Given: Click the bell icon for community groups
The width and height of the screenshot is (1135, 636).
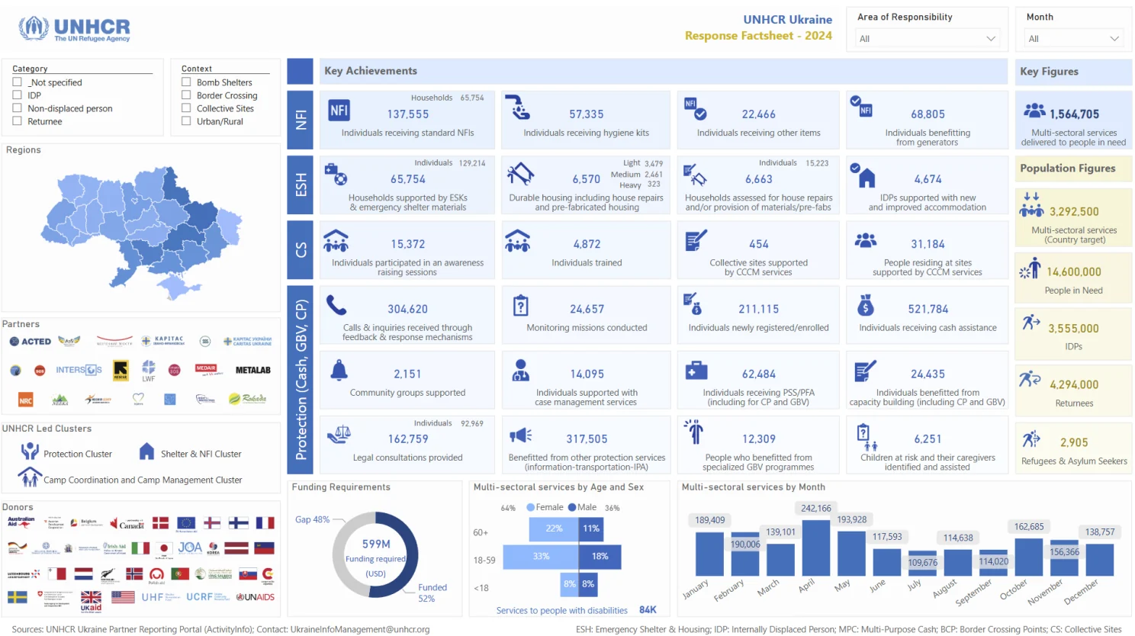Looking at the screenshot, I should coord(339,371).
